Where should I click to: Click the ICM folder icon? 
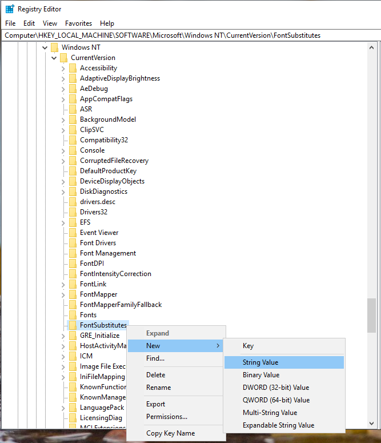tap(73, 356)
